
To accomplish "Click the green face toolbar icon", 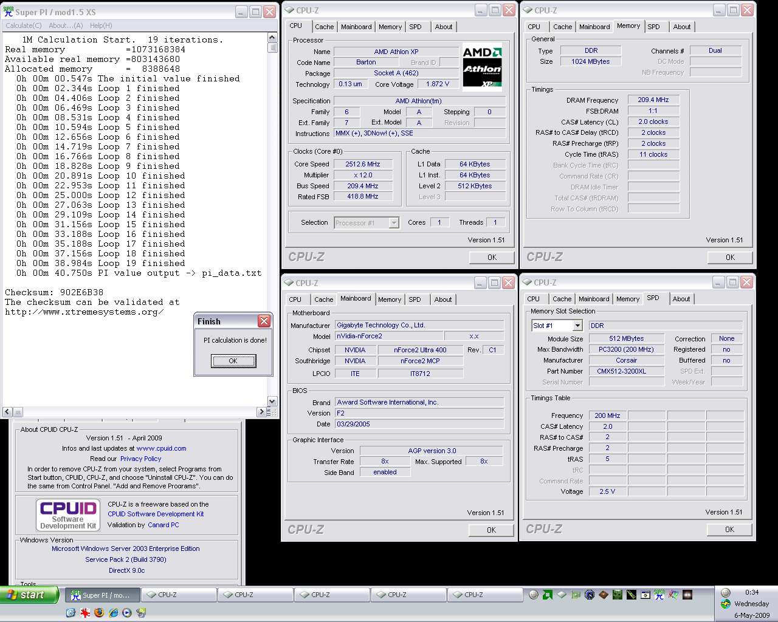I will tap(618, 595).
